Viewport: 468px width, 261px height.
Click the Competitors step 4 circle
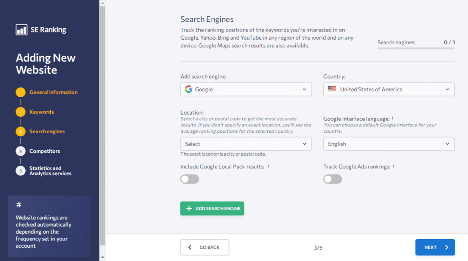[x=21, y=151]
